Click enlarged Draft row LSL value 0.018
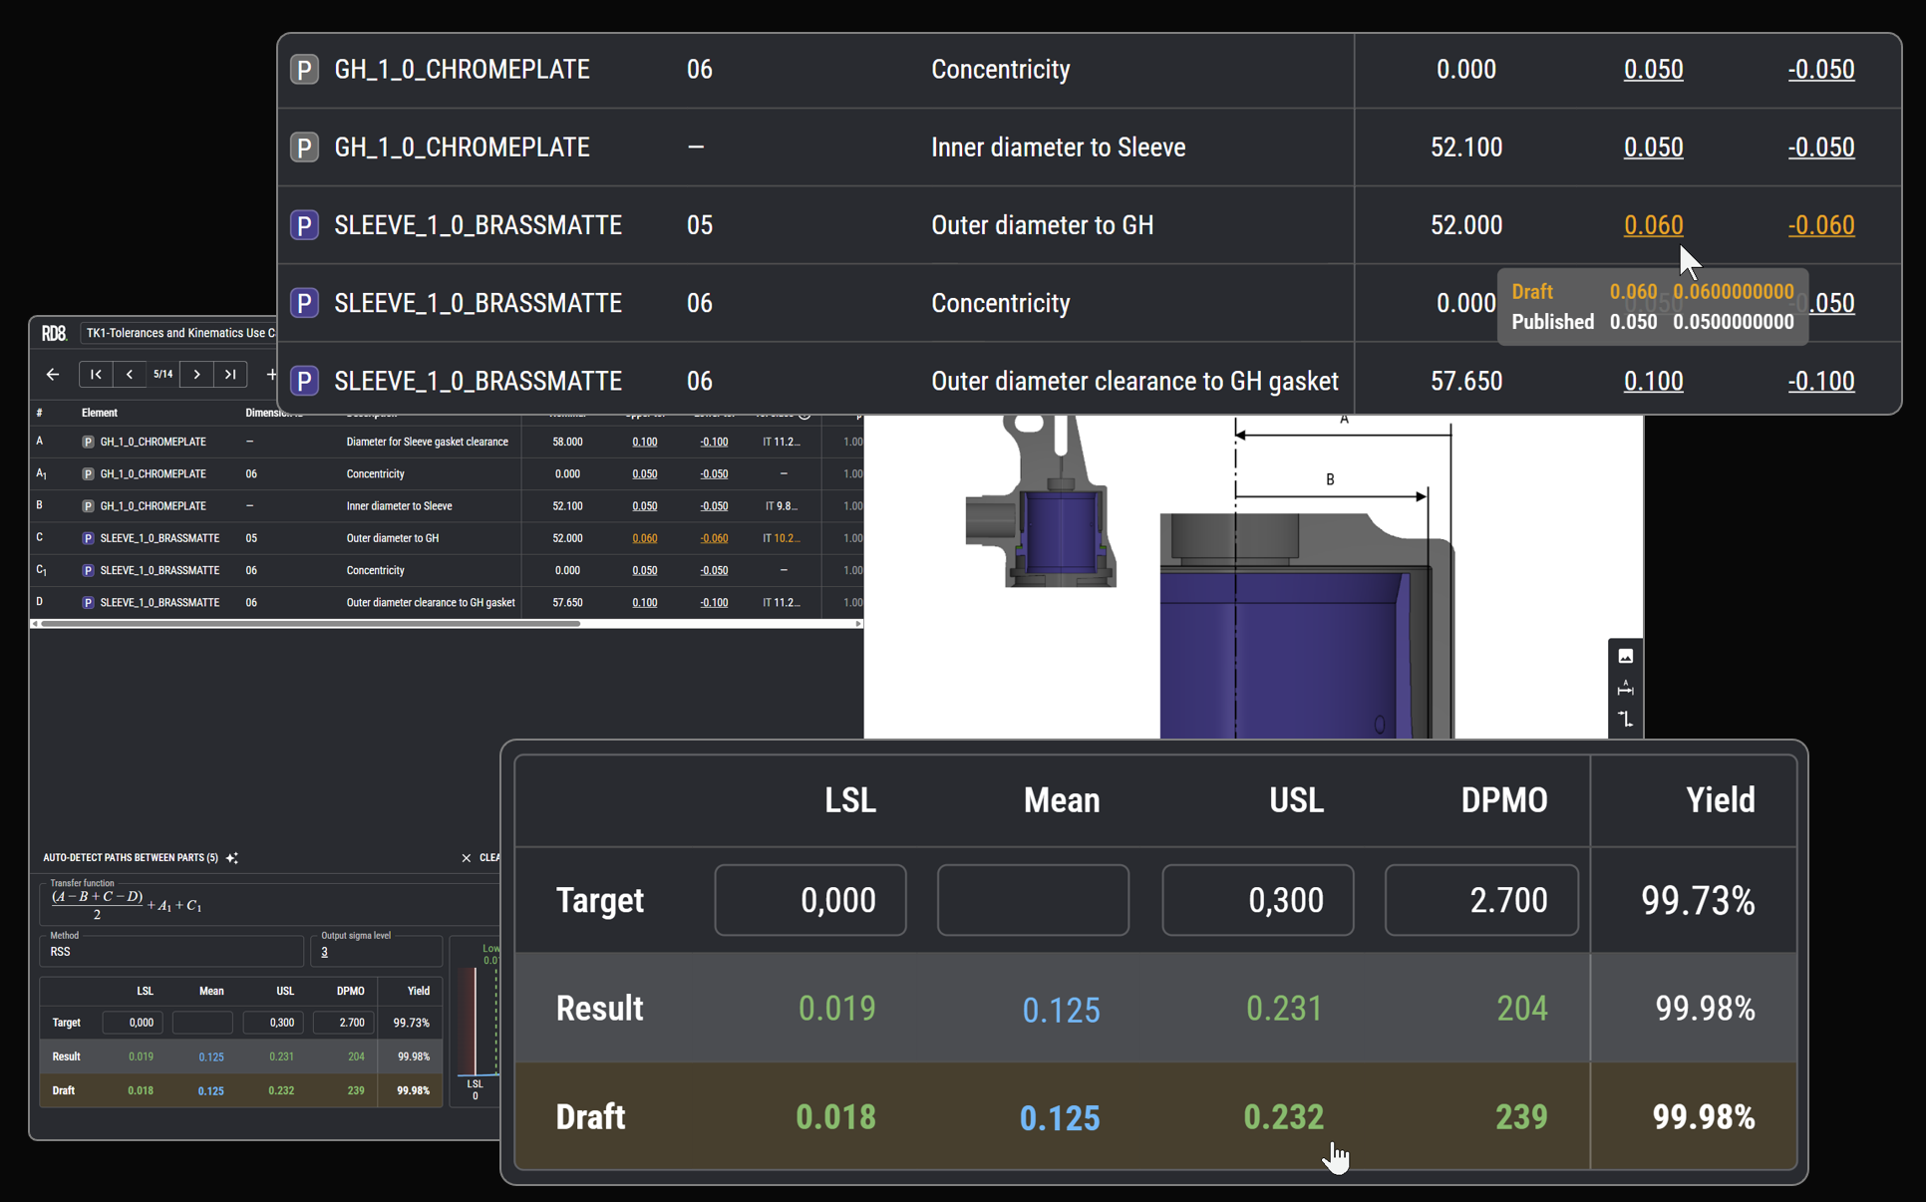 [835, 1117]
